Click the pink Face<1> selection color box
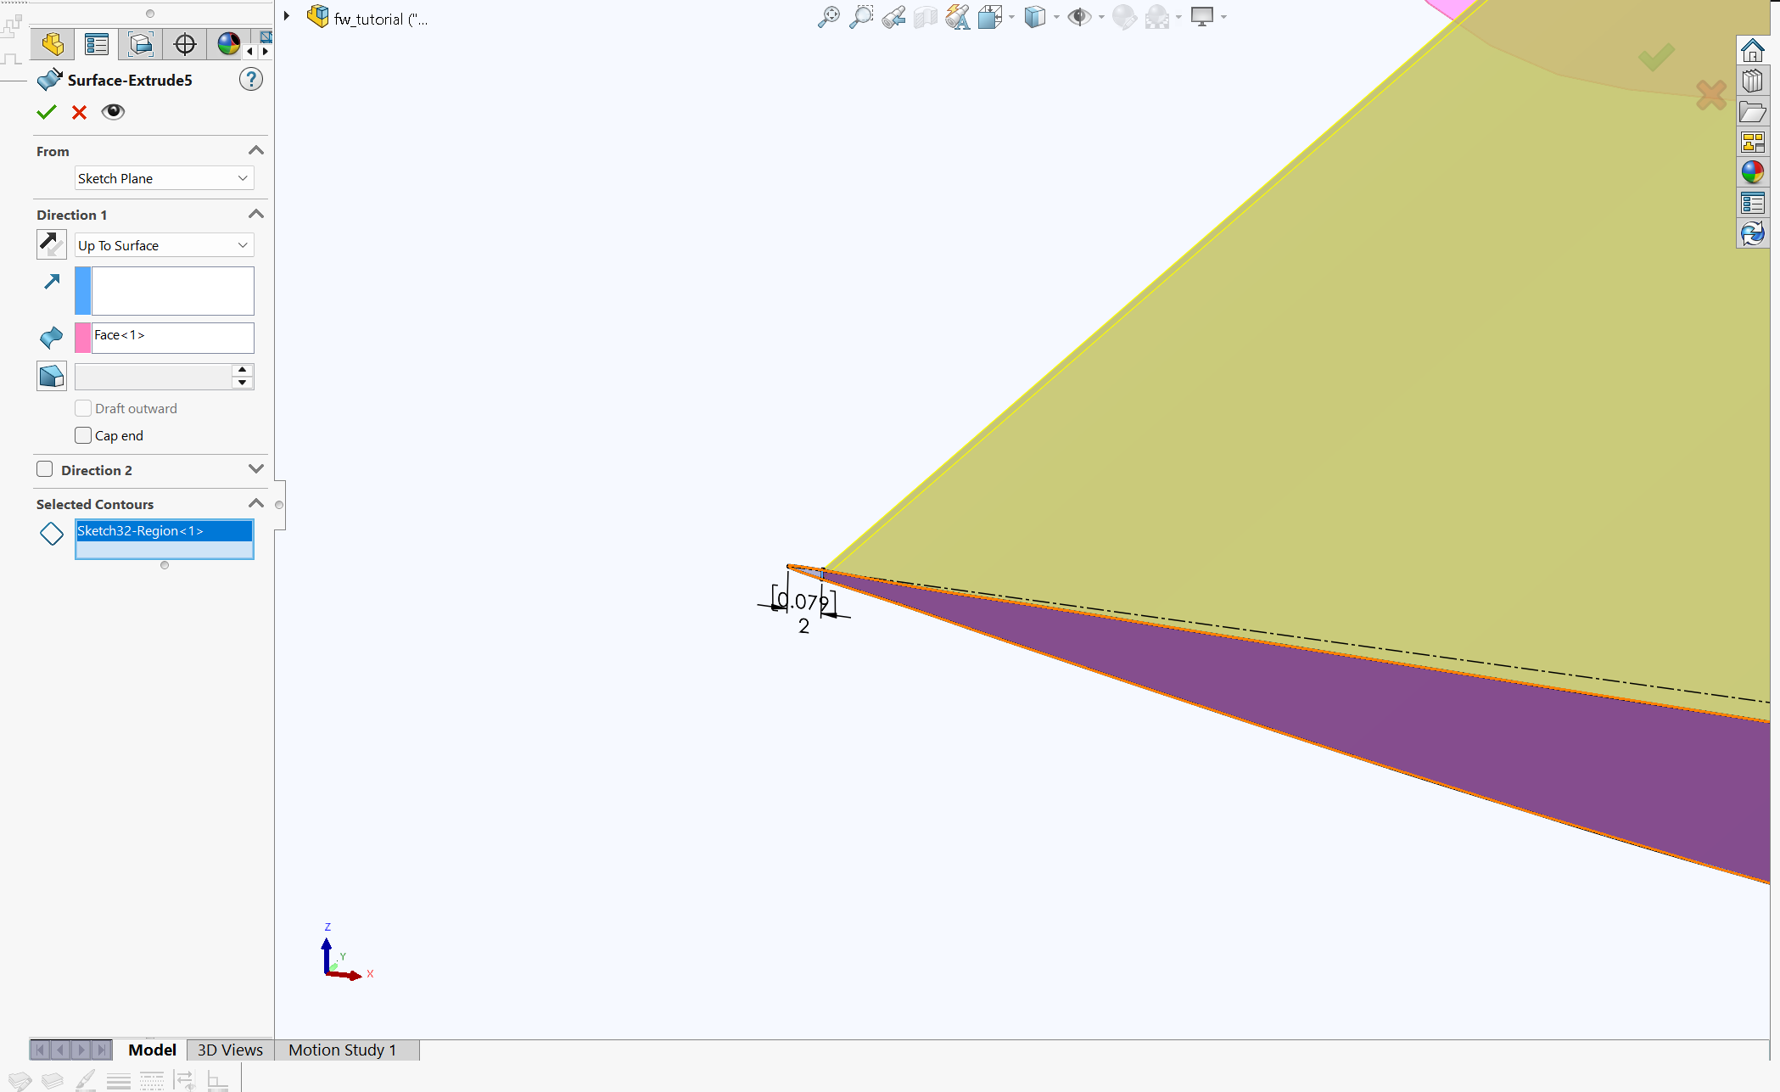Viewport: 1780px width, 1092px height. coord(83,338)
